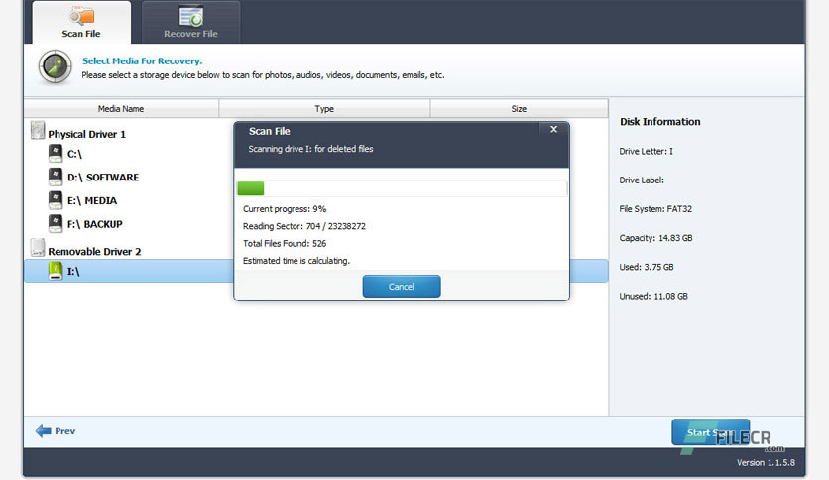Click the Recover File tab icon

(190, 16)
